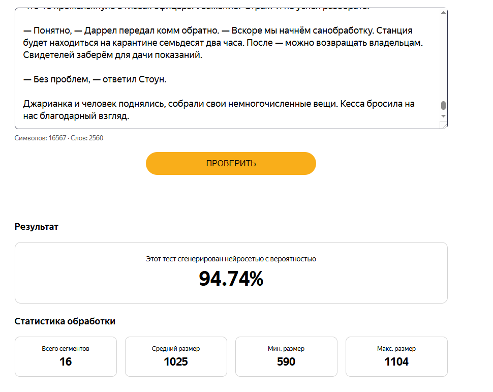Click the 'Слов: 2560' counter

point(87,138)
